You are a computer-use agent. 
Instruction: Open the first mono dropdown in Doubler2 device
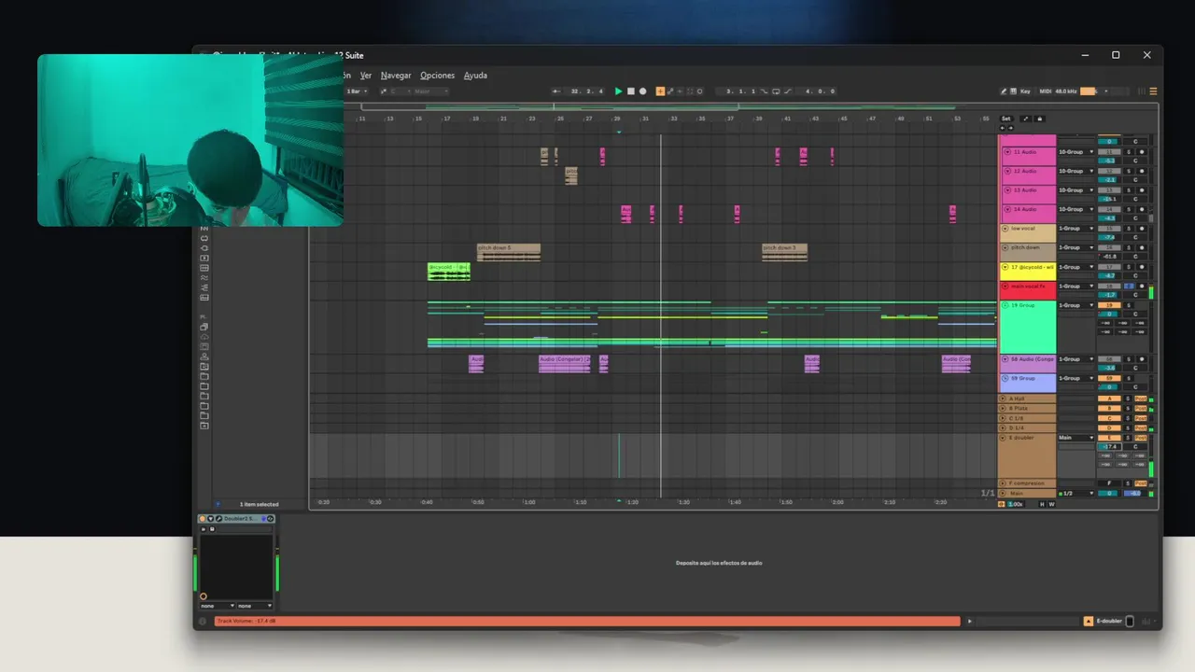217,606
